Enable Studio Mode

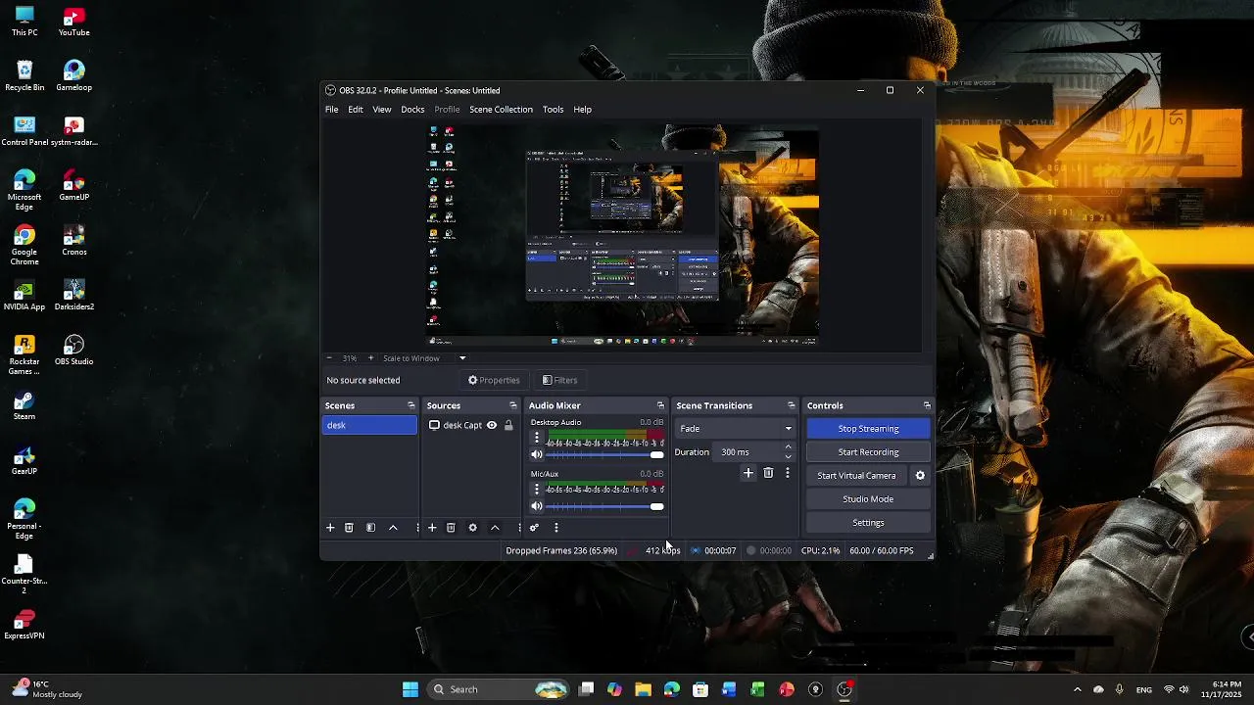pos(868,499)
